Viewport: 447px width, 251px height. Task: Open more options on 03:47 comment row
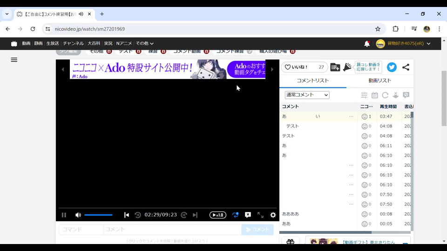coord(351,116)
